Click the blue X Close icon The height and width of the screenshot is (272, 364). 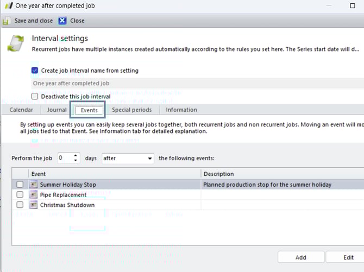click(62, 21)
